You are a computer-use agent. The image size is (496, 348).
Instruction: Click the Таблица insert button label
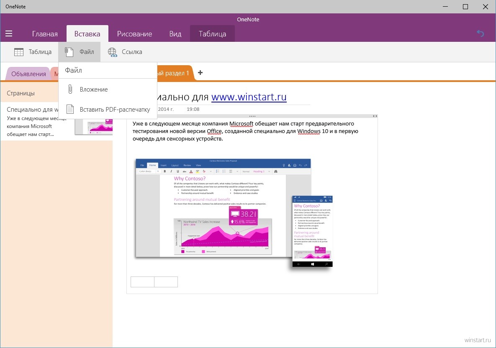pos(40,52)
